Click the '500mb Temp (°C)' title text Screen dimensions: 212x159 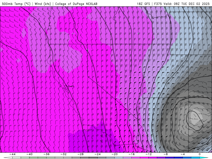point(16,4)
